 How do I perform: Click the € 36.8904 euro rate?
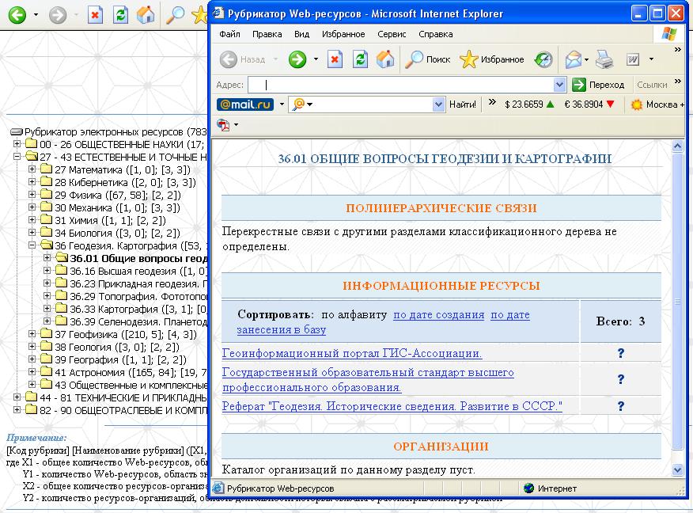point(589,104)
